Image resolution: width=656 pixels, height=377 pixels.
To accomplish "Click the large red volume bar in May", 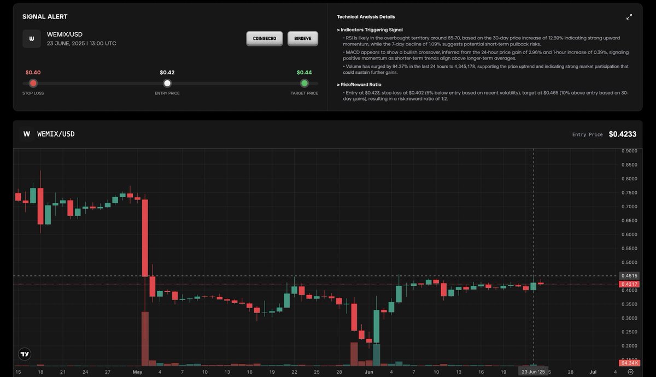I will tap(145, 339).
